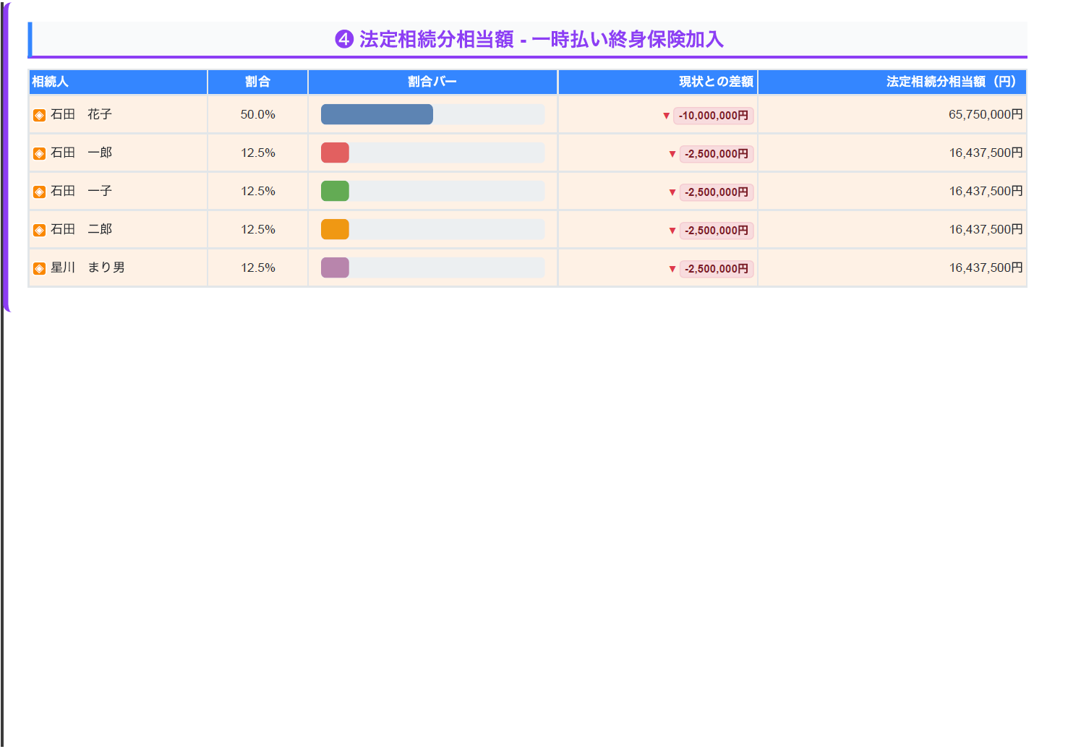The image size is (1081, 749).
Task: Click red down-triangle in 星川 まり男 row
Action: (672, 269)
